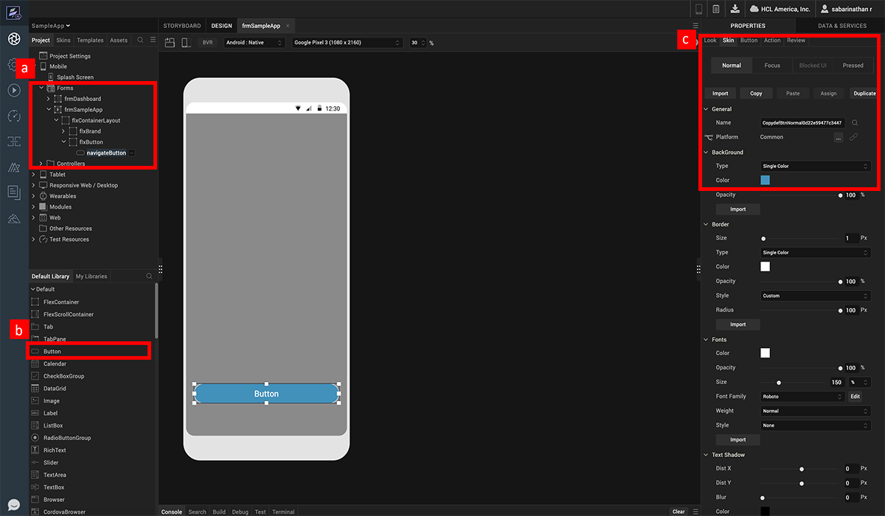Open the Border Style Custom dropdown

pos(815,296)
